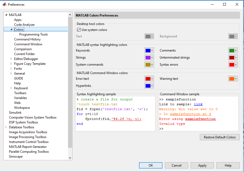Open Current Folder preferences
244x172 pixels.
click(24, 54)
